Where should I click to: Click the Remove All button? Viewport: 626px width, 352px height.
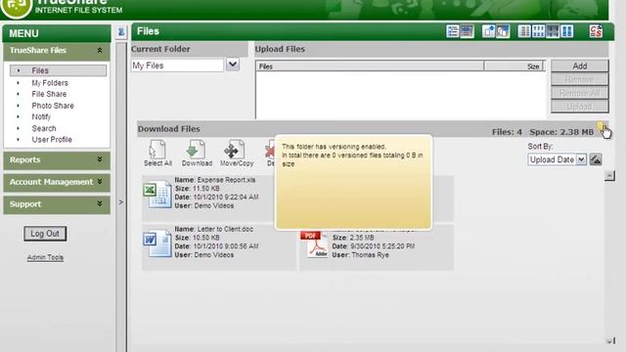click(580, 93)
